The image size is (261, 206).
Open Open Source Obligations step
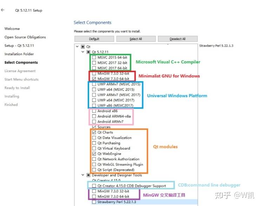(25, 37)
